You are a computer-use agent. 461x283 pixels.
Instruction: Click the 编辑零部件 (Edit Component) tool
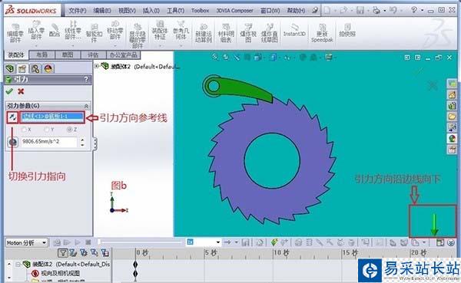[15, 34]
